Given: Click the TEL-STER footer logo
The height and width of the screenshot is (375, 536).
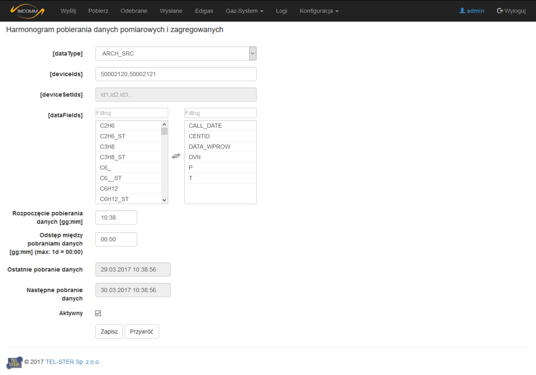Looking at the screenshot, I should click(x=15, y=362).
